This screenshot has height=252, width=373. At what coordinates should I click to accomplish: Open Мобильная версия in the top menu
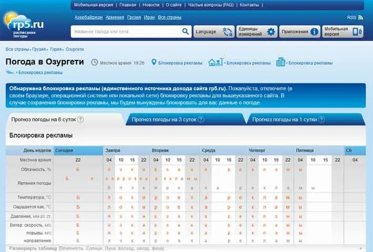tap(94, 5)
